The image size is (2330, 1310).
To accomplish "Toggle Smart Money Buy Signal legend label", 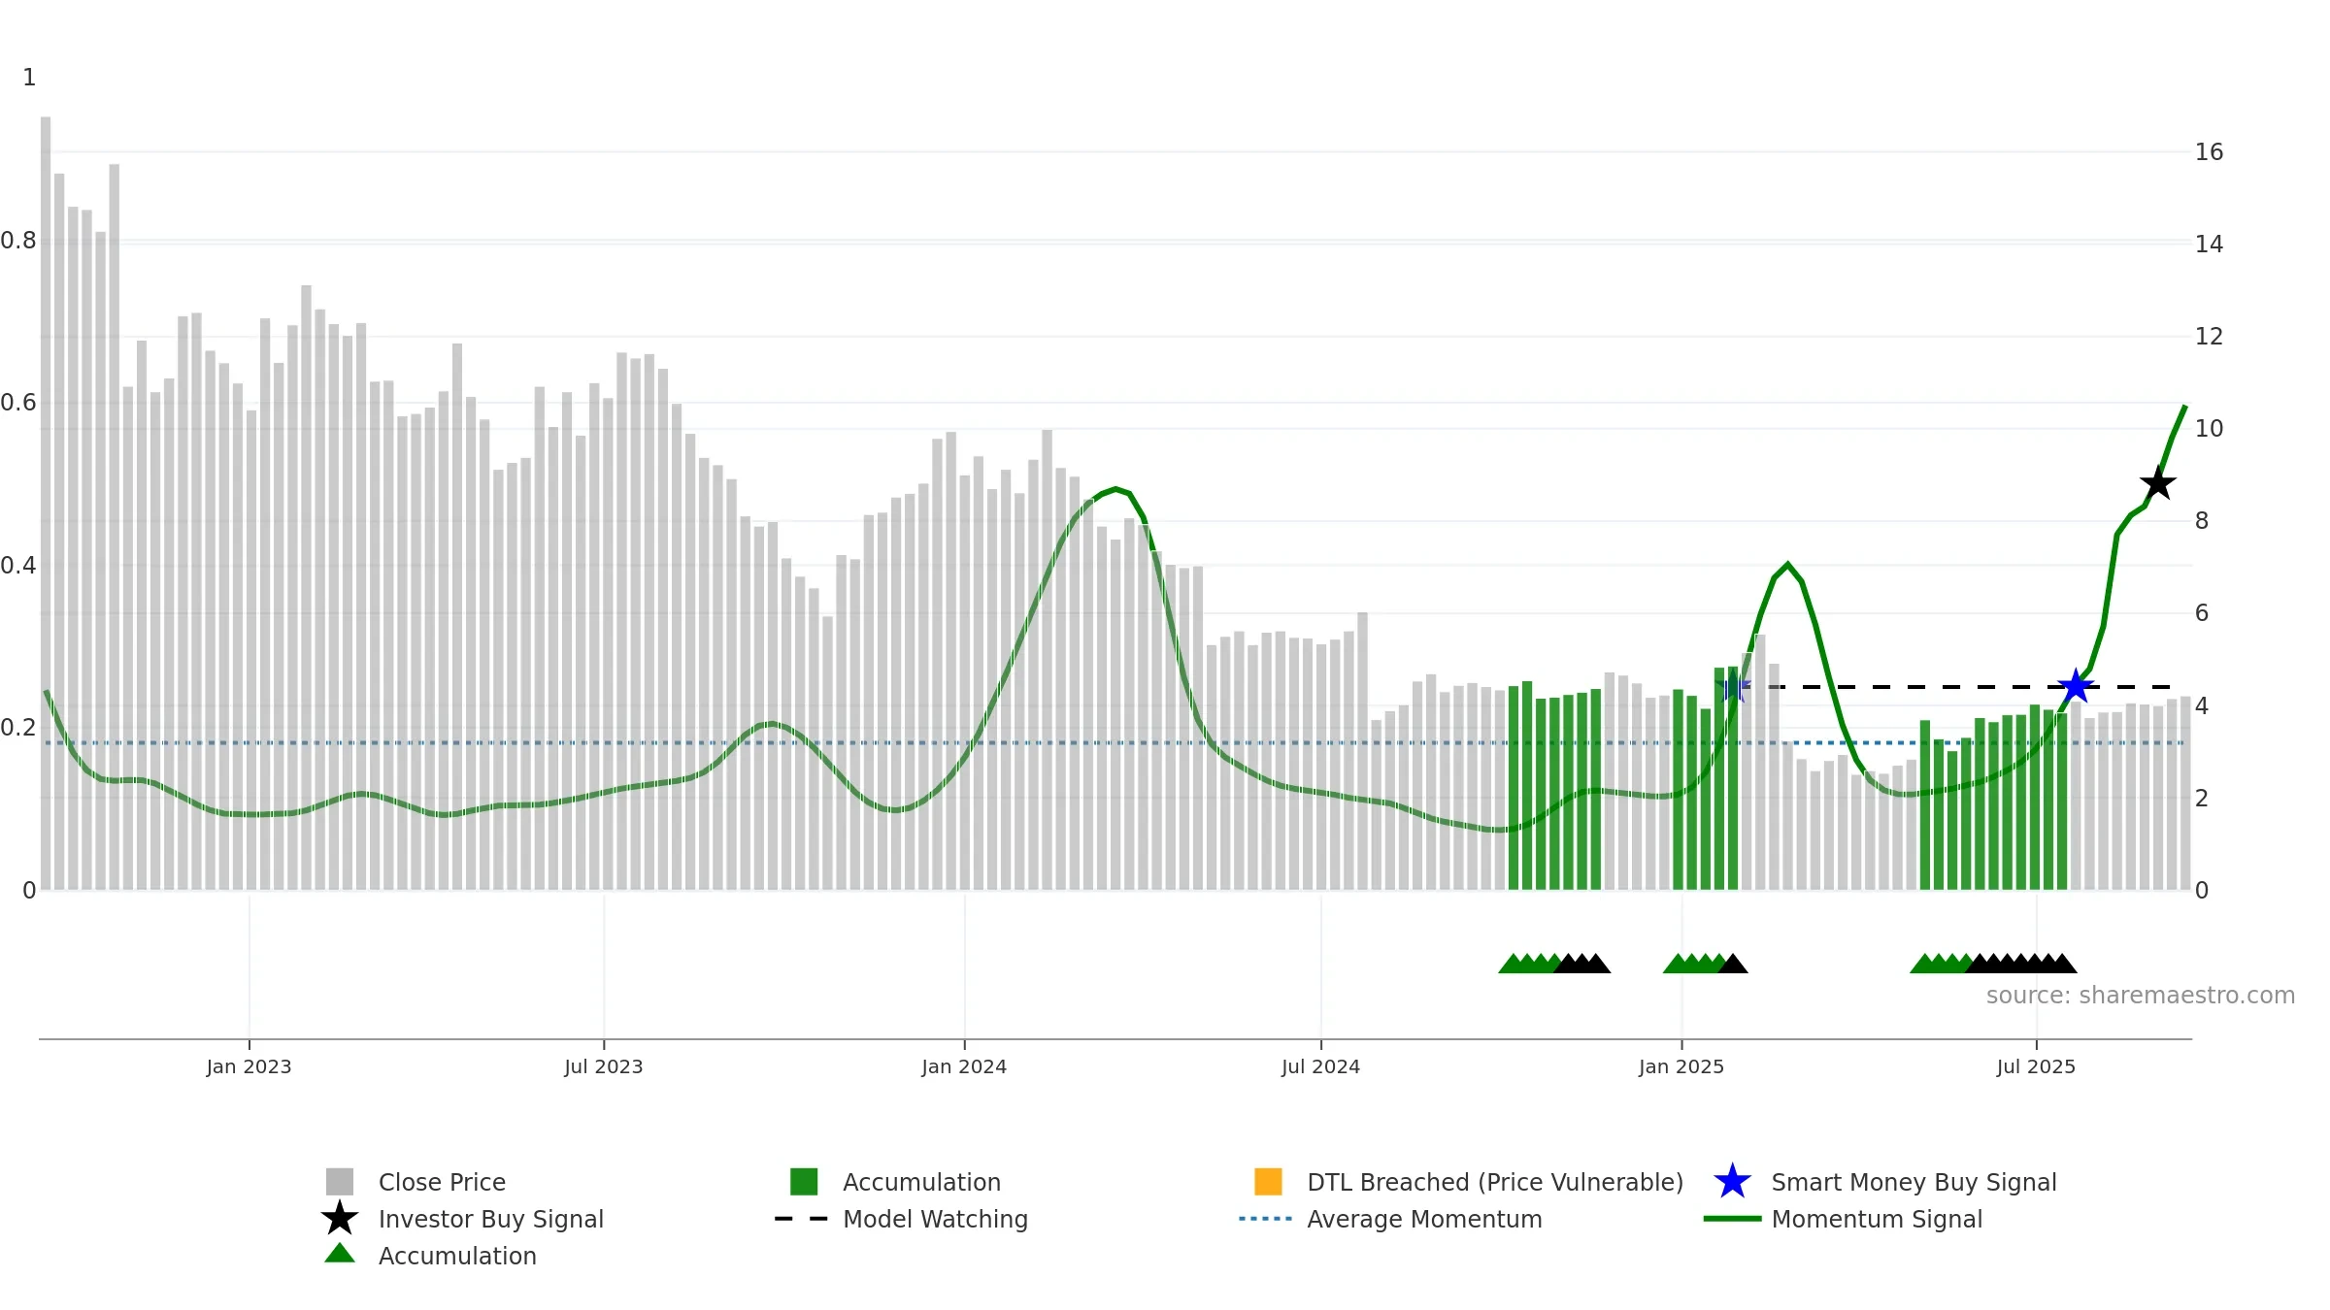I will tap(1914, 1182).
